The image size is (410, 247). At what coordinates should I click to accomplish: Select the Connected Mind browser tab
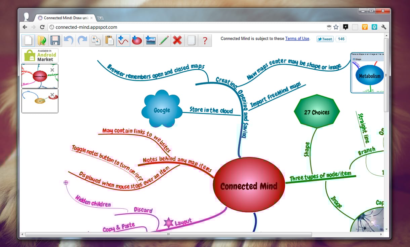tap(66, 18)
